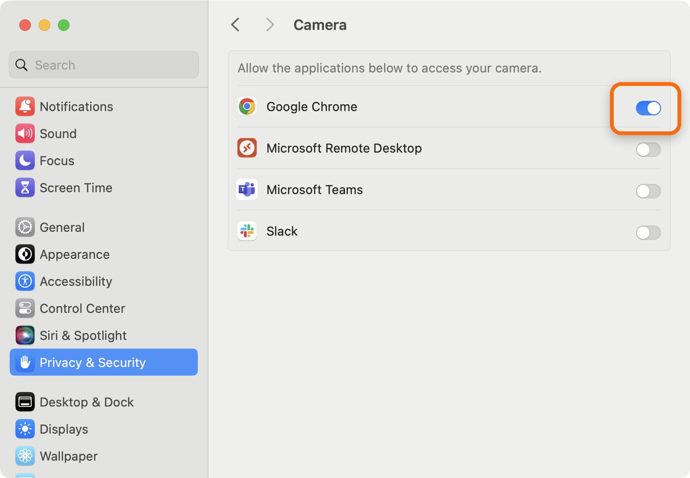This screenshot has height=478, width=690.
Task: Click the Wallpaper flower icon
Action: click(x=25, y=456)
